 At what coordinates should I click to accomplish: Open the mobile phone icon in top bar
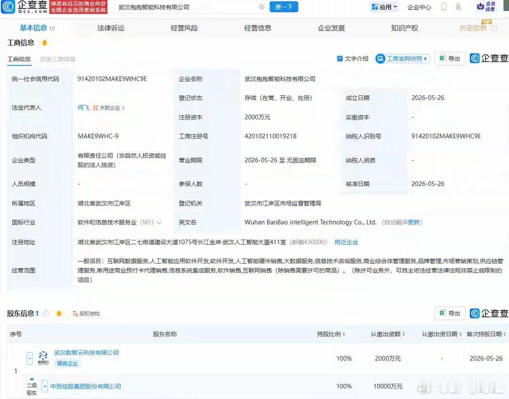point(444,7)
